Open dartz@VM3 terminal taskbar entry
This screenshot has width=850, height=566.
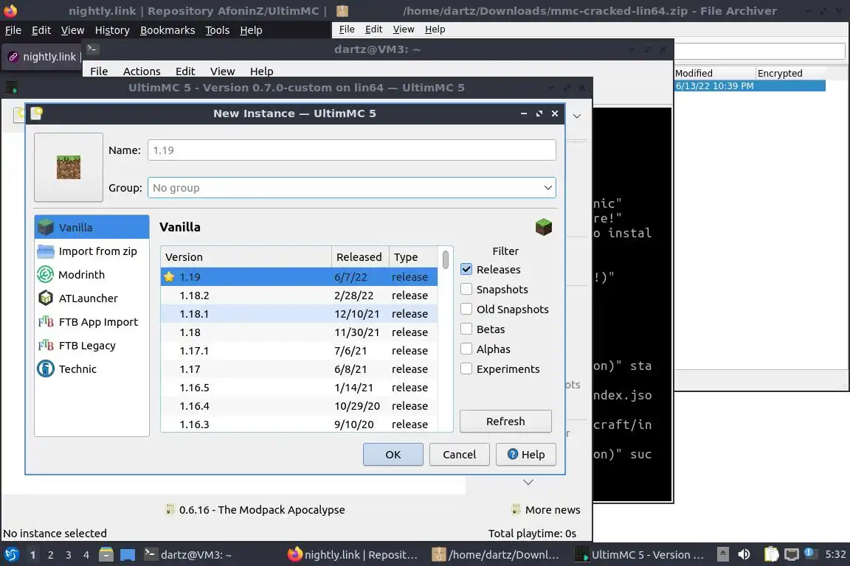coord(188,555)
